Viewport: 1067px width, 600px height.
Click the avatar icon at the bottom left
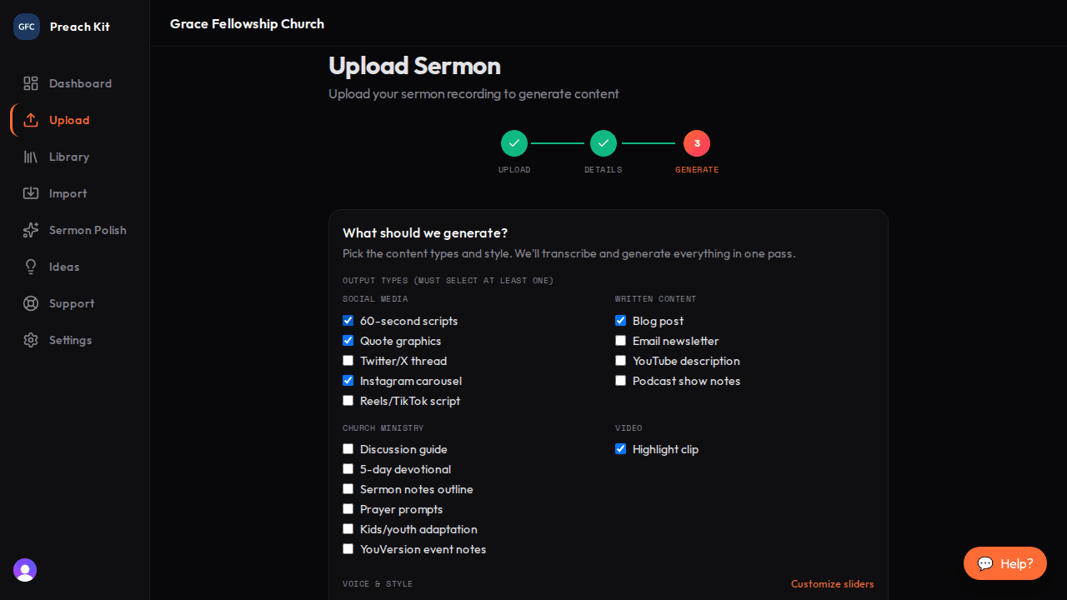[x=24, y=570]
